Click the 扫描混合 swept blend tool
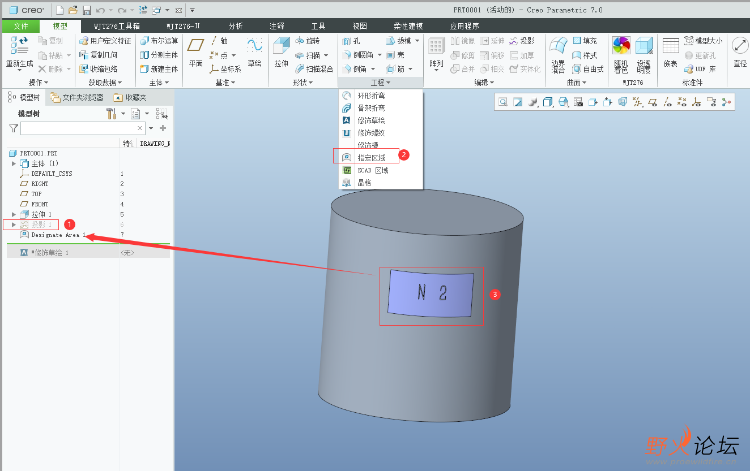The image size is (750, 471). pyautogui.click(x=314, y=69)
